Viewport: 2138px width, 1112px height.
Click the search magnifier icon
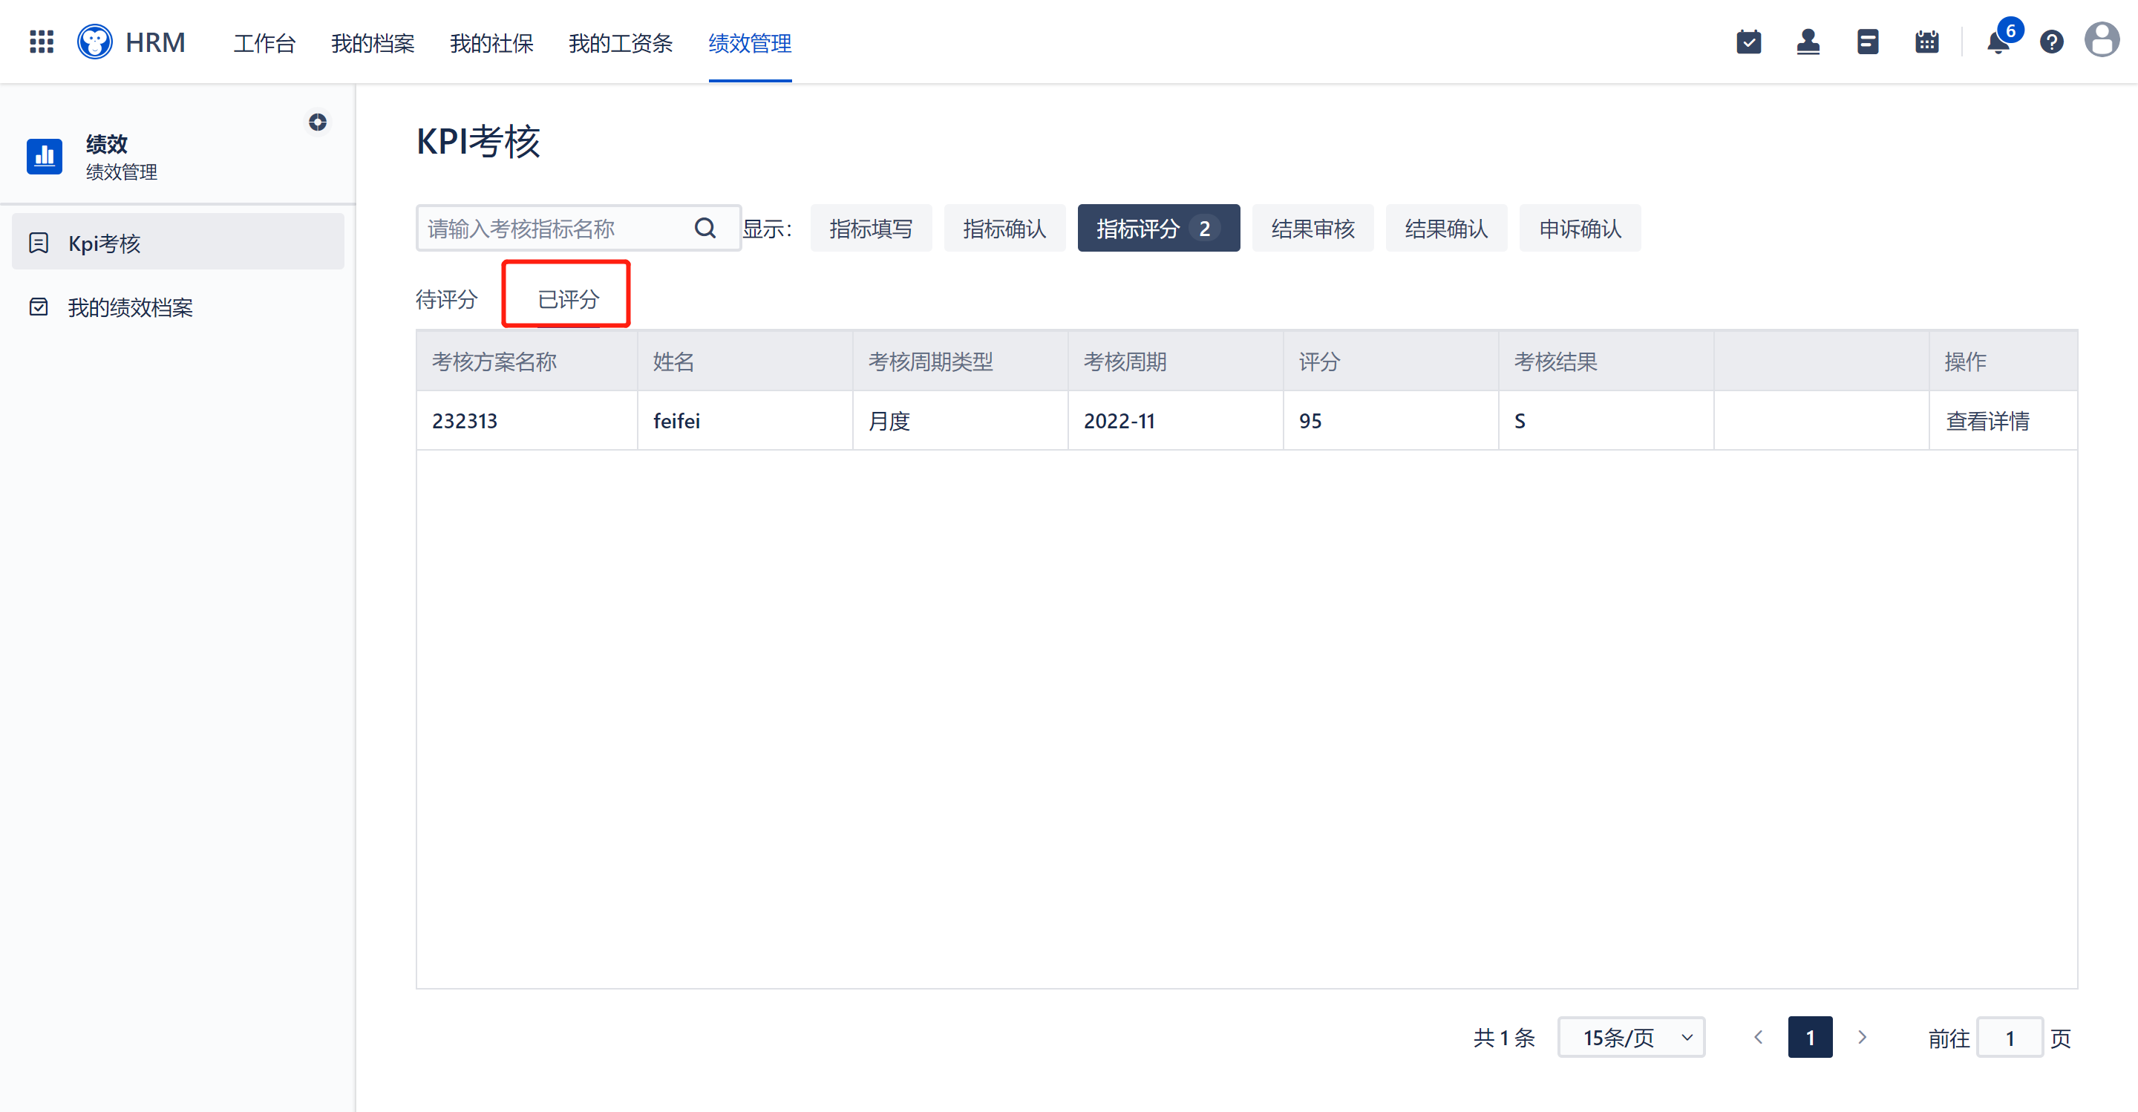[705, 228]
